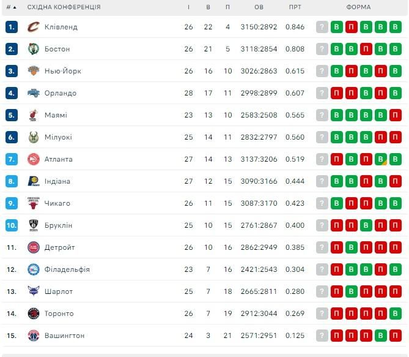This screenshot has width=409, height=357.
Task: Click the Milwaukee Bucks logo
Action: 34,137
